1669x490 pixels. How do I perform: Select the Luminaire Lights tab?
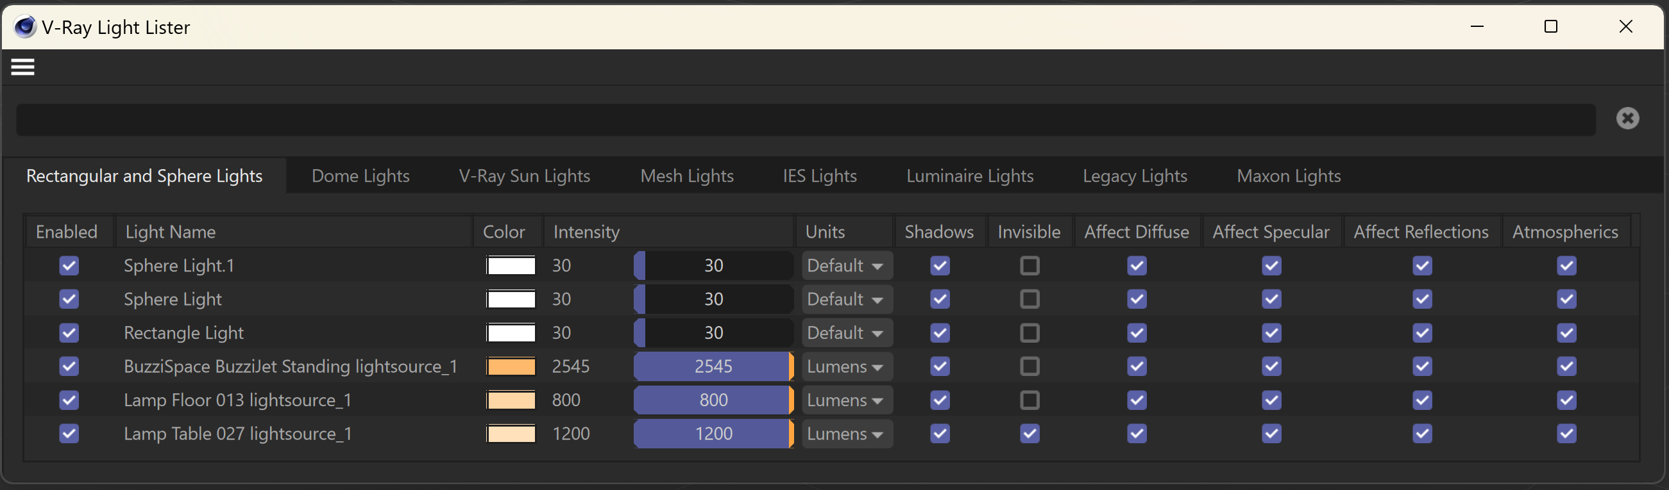tap(970, 176)
